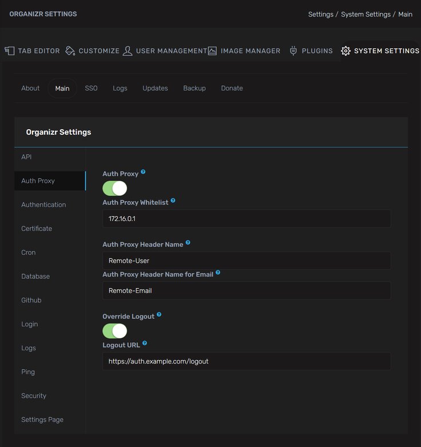This screenshot has width=421, height=447.
Task: Select Authentication in the settings sidebar
Action: pos(43,205)
